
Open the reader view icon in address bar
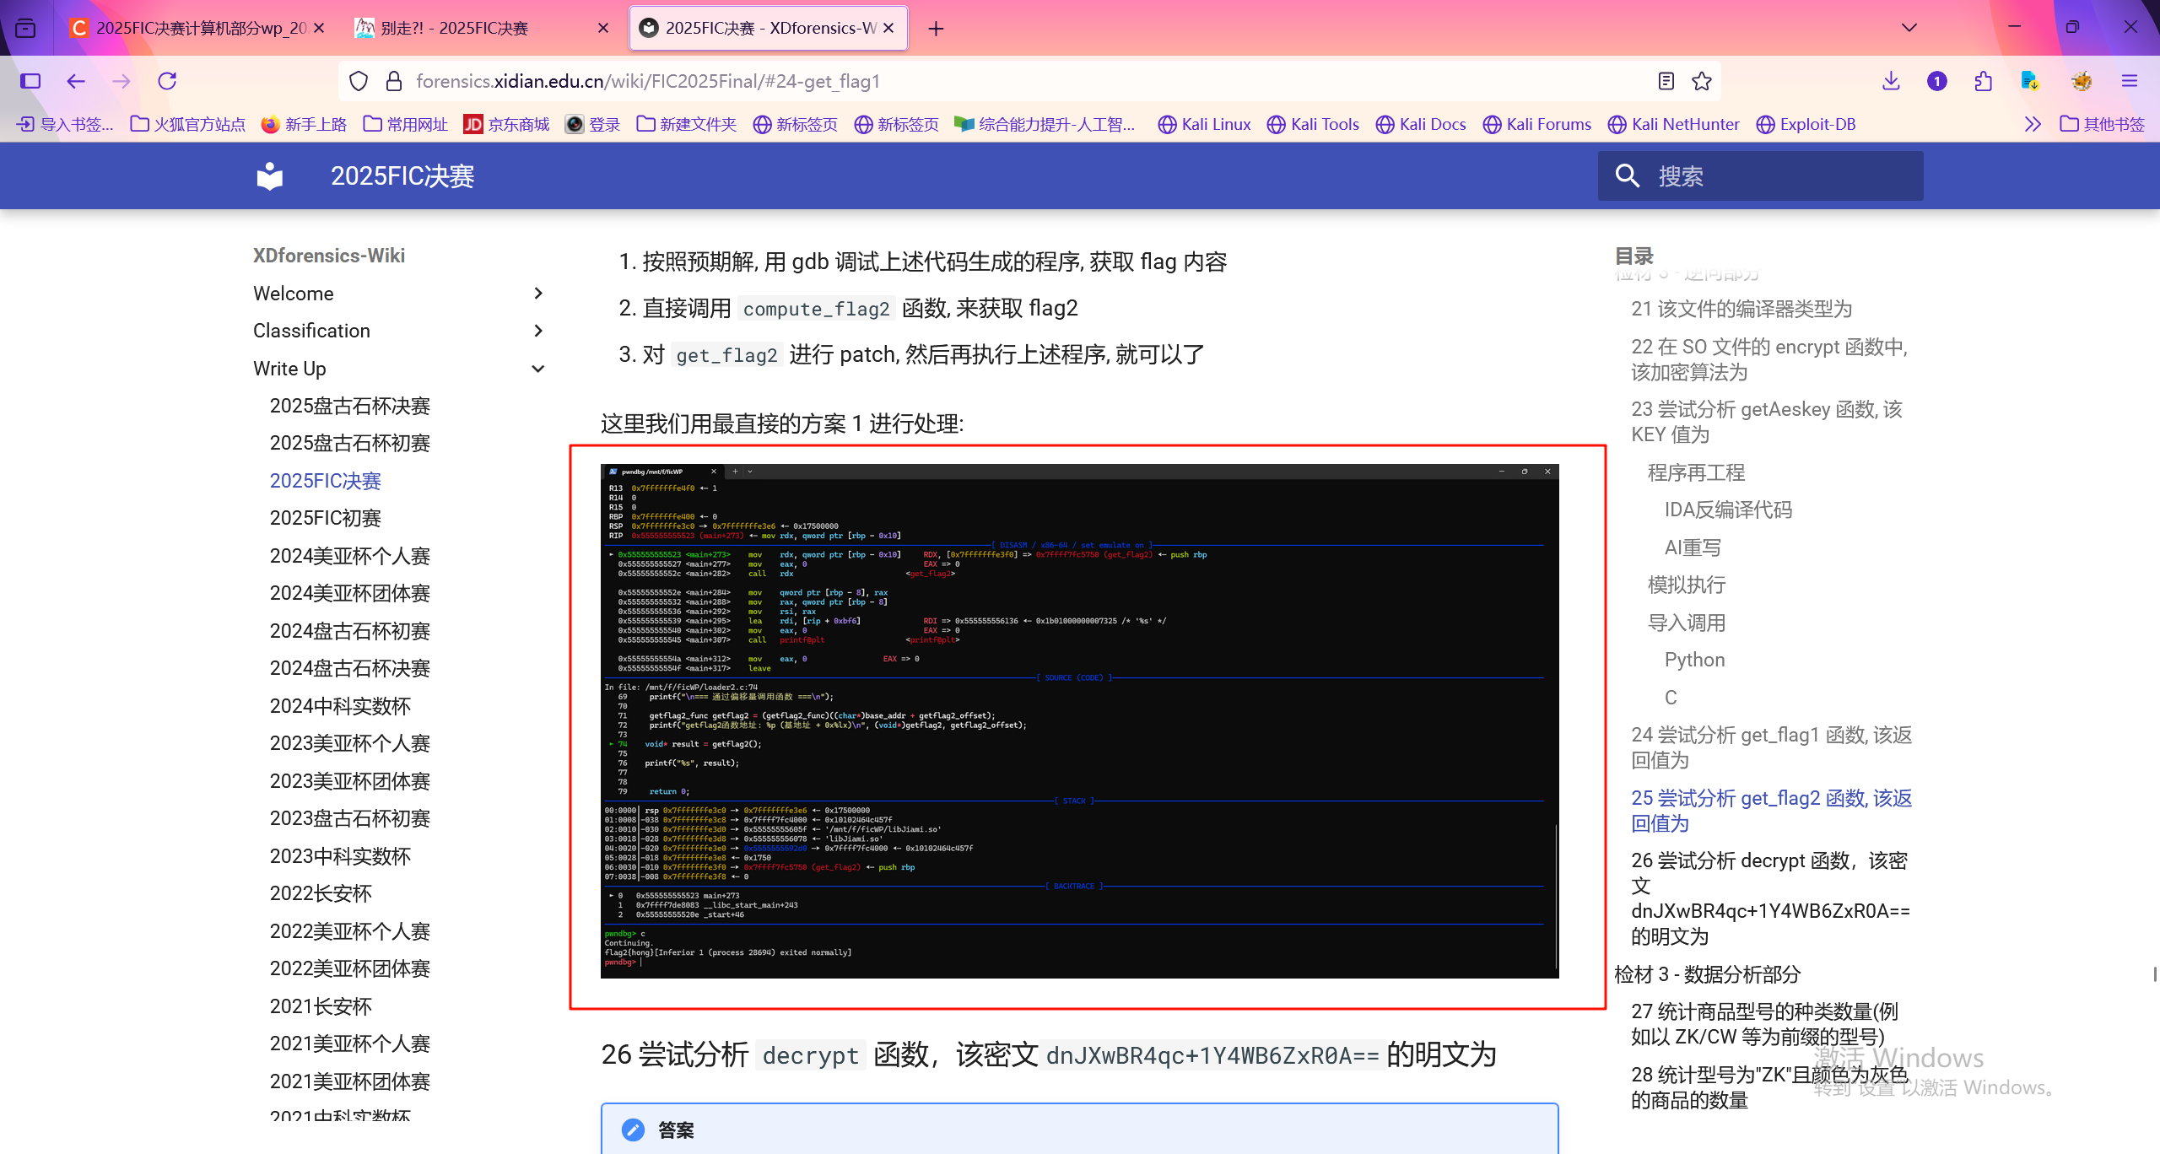(1666, 81)
